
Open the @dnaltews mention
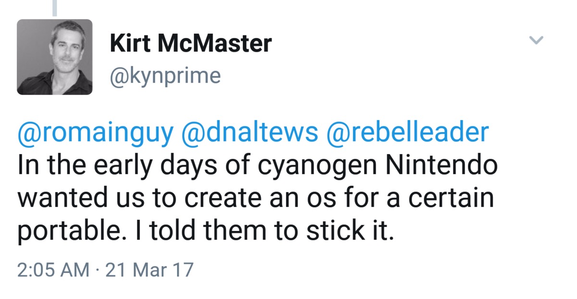(250, 133)
